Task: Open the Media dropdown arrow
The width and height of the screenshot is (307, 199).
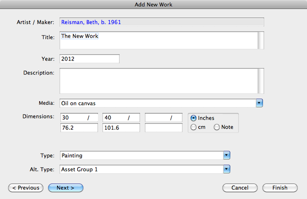Action: [x=259, y=103]
